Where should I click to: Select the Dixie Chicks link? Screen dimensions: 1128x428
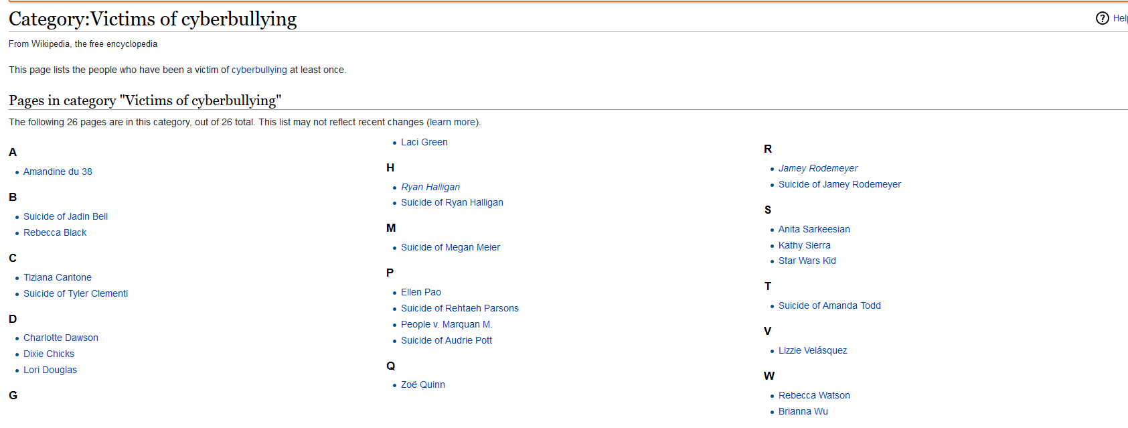pyautogui.click(x=49, y=354)
